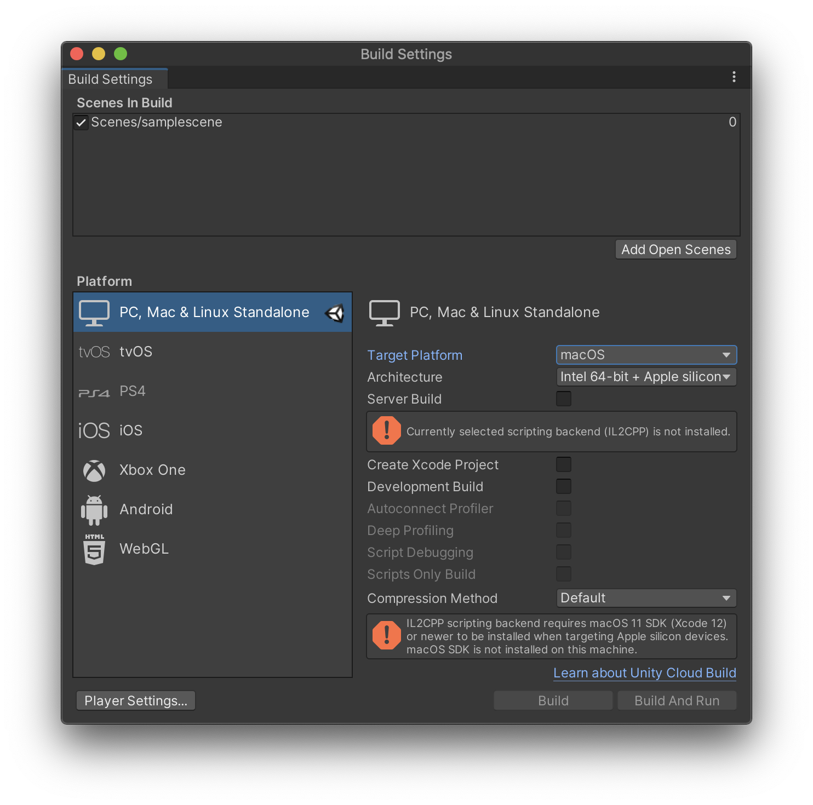This screenshot has width=813, height=805.
Task: Open the Architecture dropdown
Action: click(646, 377)
